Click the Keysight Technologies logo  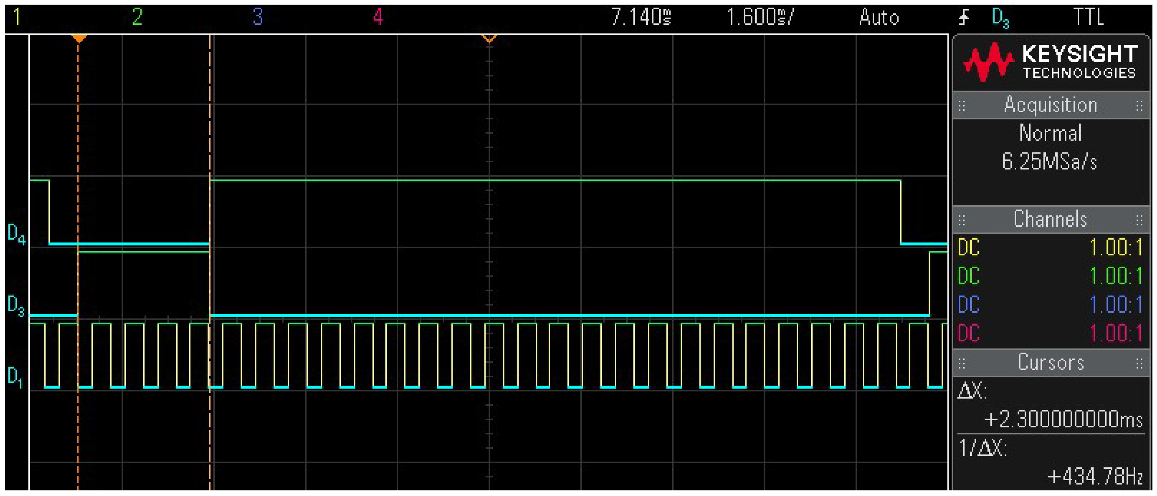coord(1050,63)
